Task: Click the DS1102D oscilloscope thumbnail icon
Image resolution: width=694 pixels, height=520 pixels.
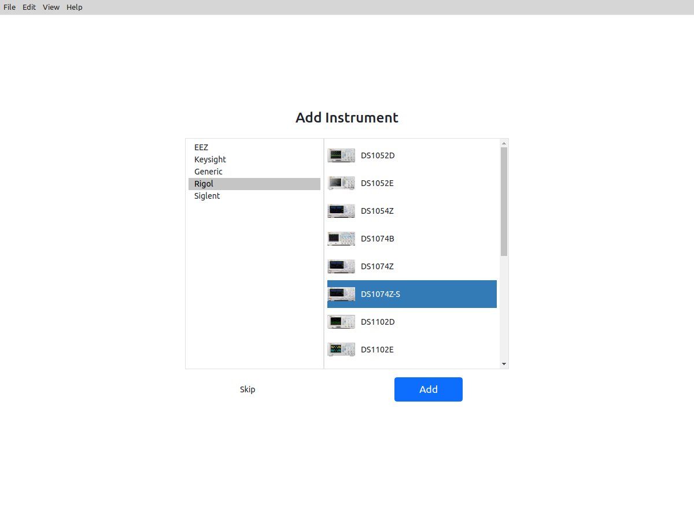Action: pos(341,322)
